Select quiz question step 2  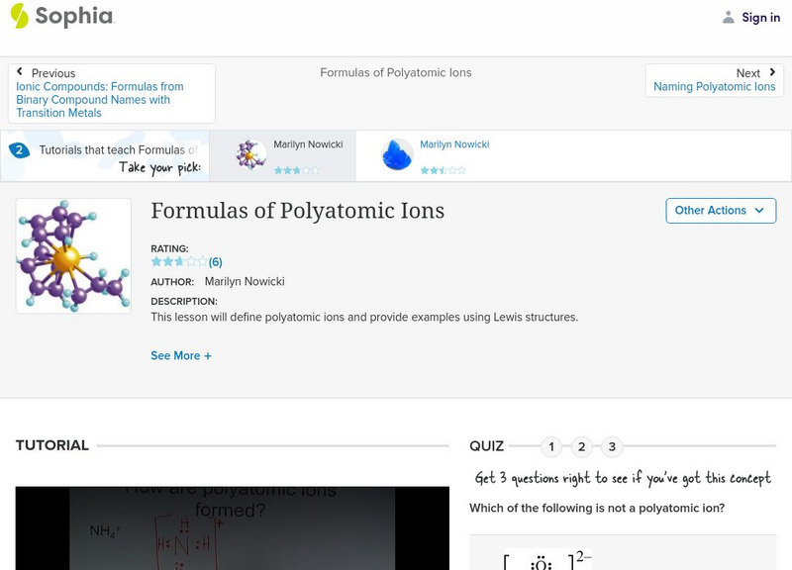(580, 445)
